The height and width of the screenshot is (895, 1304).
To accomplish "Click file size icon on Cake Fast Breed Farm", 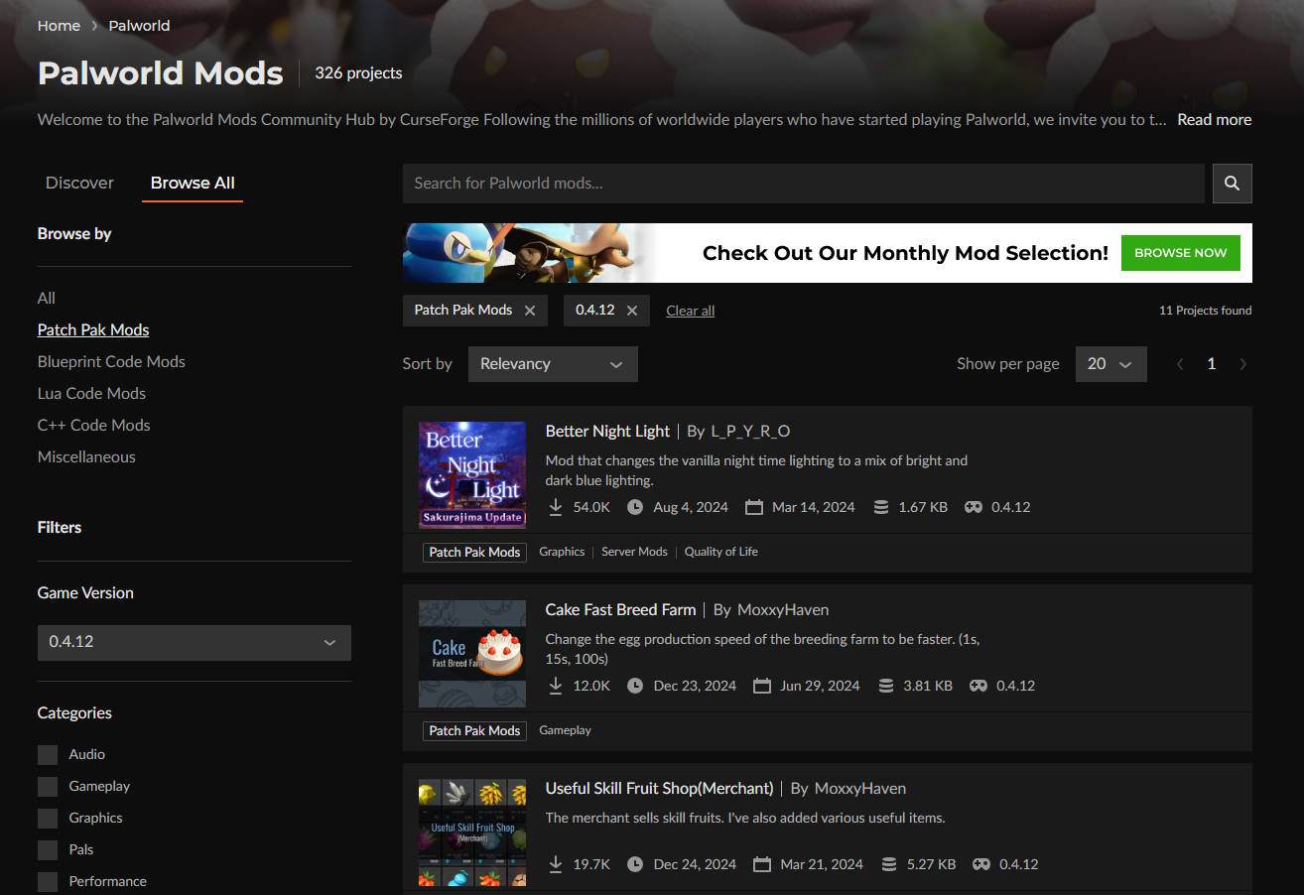I will (x=885, y=686).
